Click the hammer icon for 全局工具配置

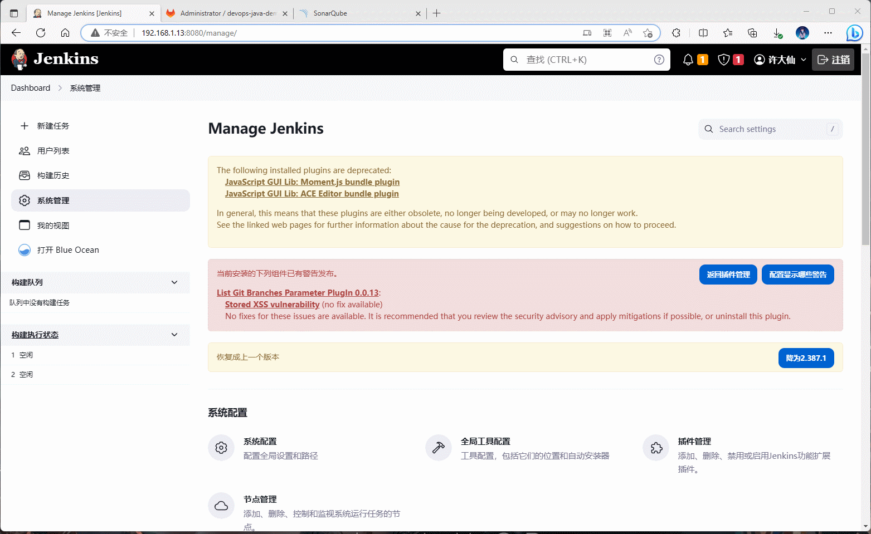[439, 448]
